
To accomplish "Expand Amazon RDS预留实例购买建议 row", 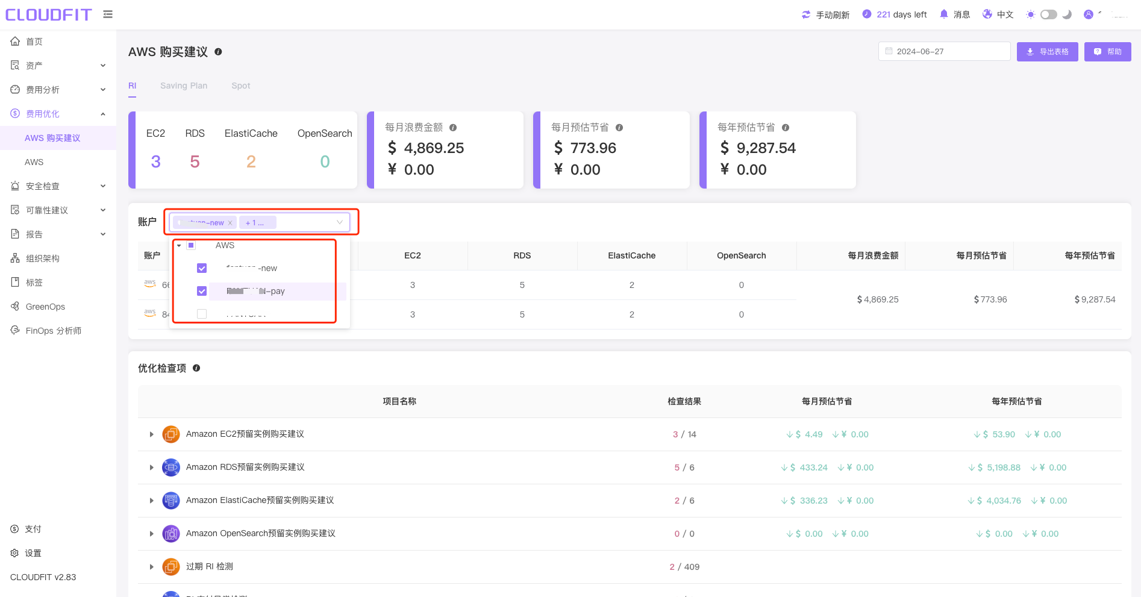I will (151, 467).
